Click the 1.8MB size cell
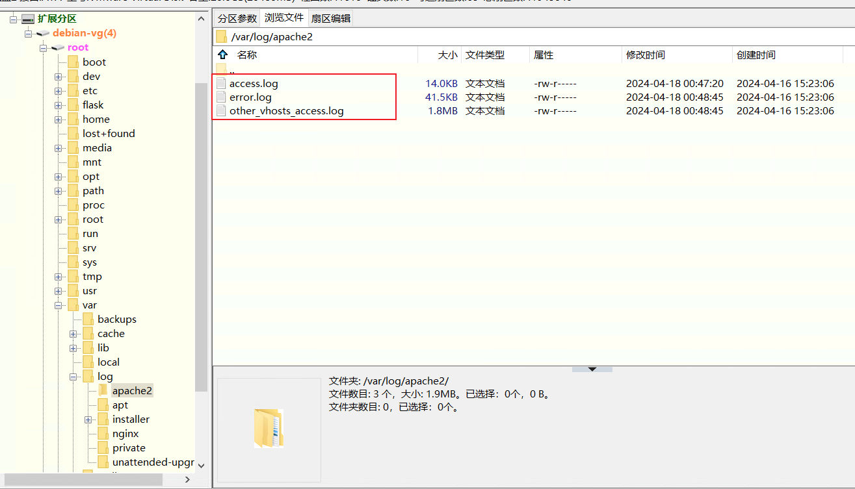The width and height of the screenshot is (855, 489). (x=443, y=110)
